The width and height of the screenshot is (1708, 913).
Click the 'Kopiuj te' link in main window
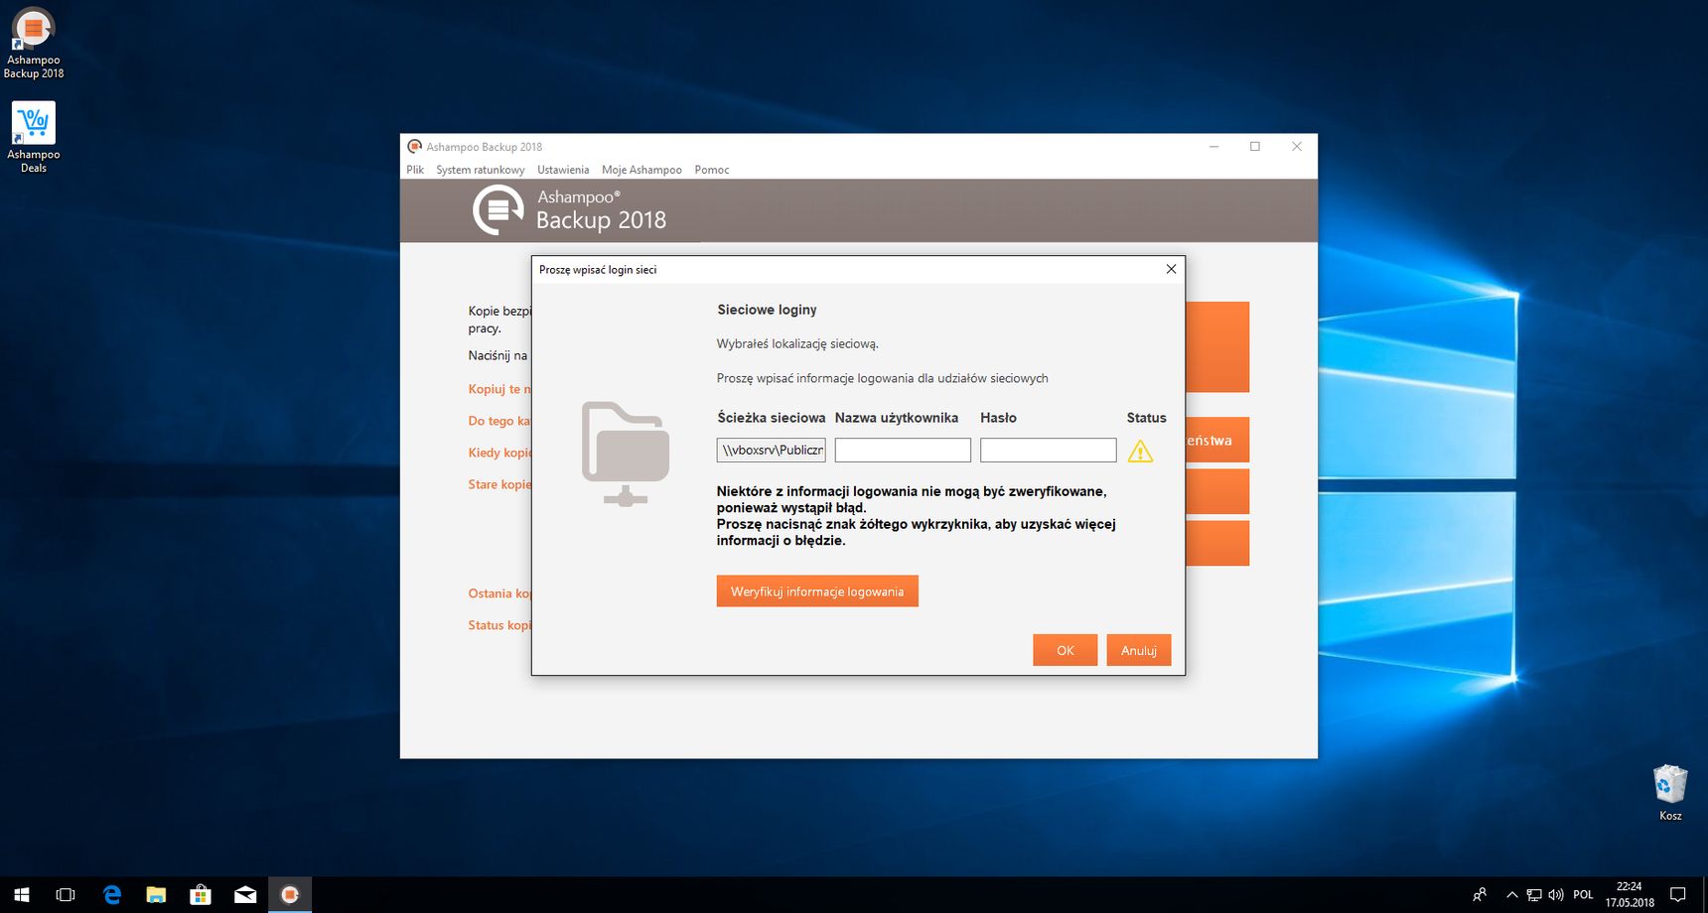tap(499, 389)
